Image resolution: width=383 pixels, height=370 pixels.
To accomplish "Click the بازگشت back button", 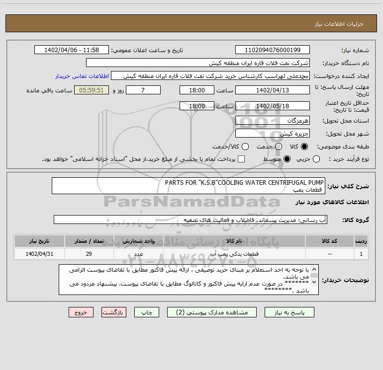I will pos(114,312).
